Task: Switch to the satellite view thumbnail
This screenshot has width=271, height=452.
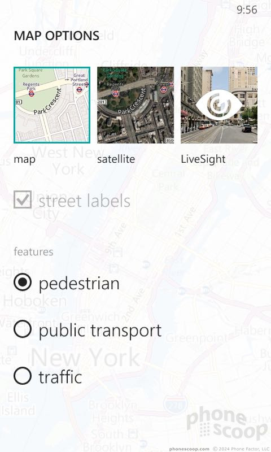Action: coord(135,105)
